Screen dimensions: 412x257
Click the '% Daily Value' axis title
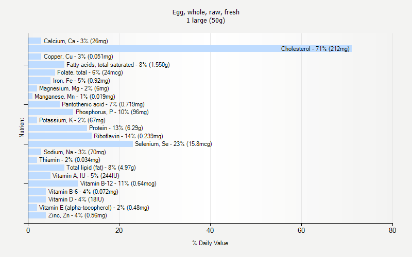210,243
